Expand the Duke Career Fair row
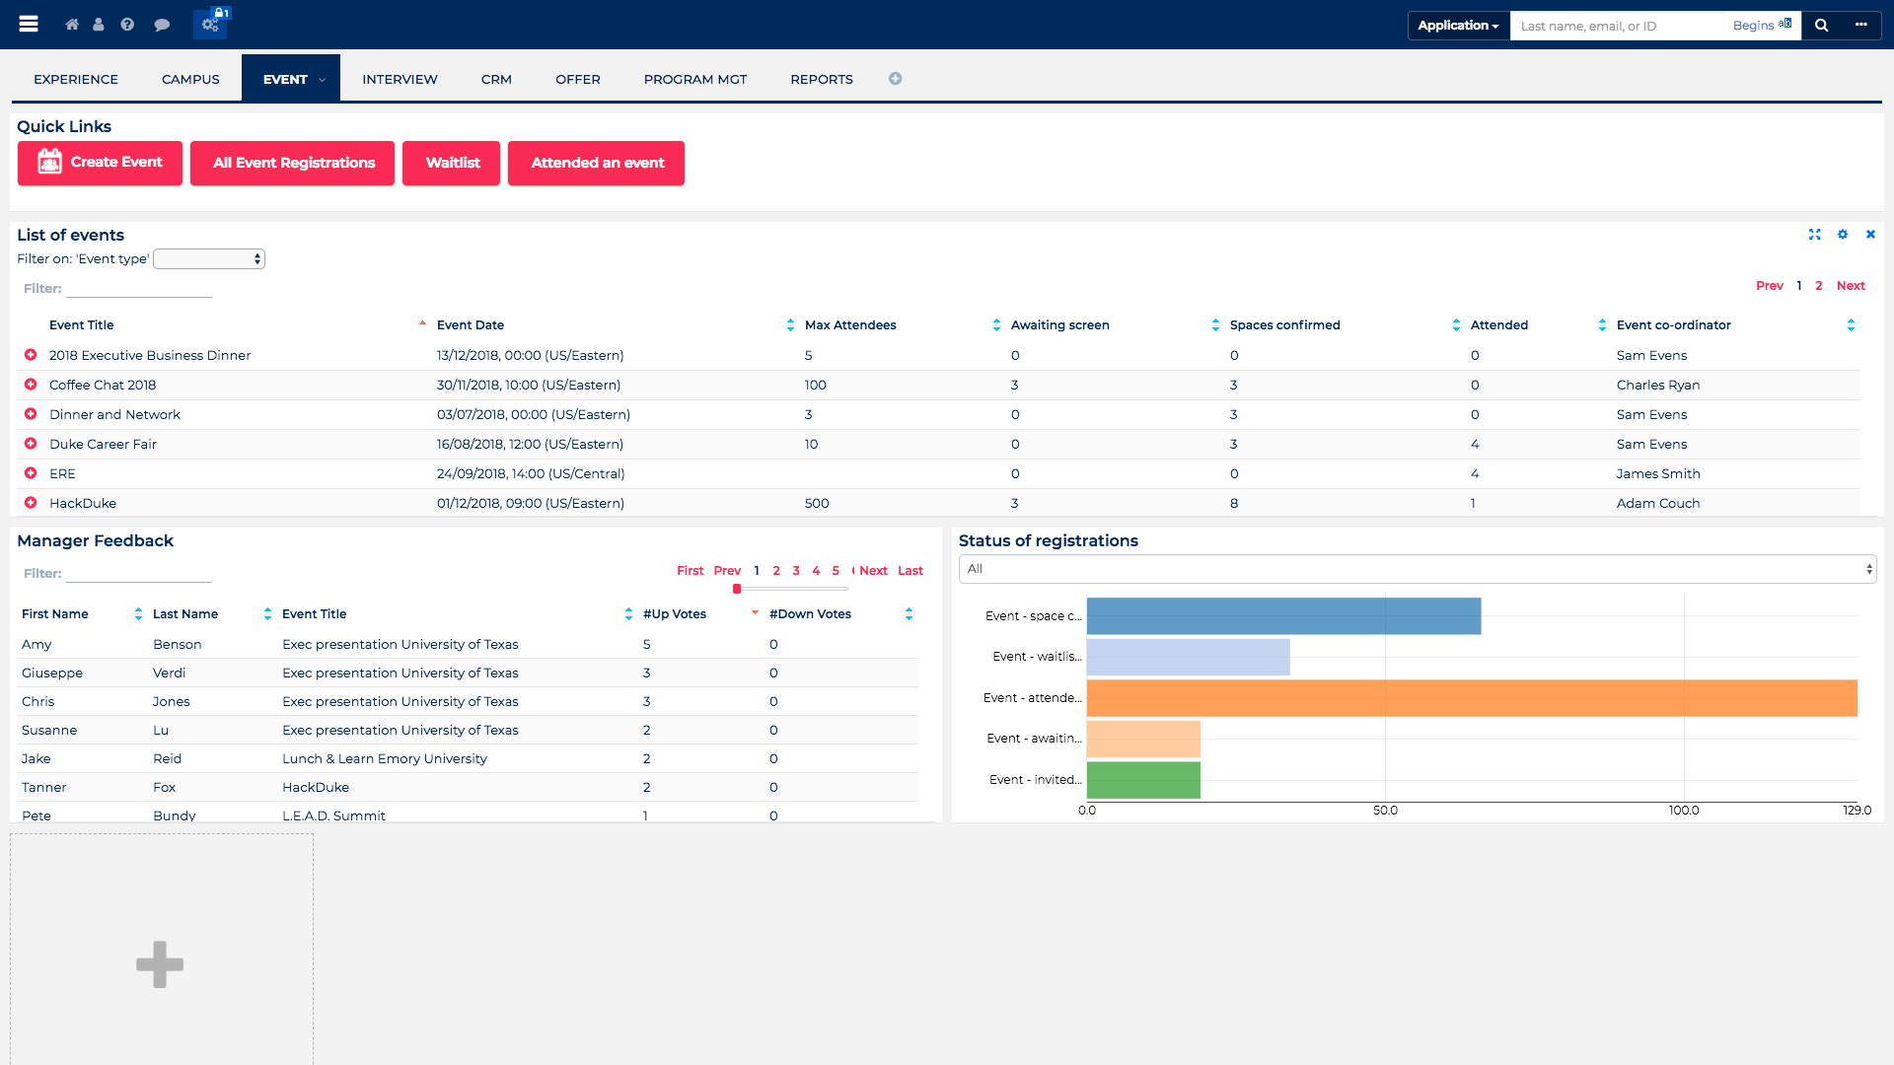This screenshot has width=1894, height=1065. 31,444
